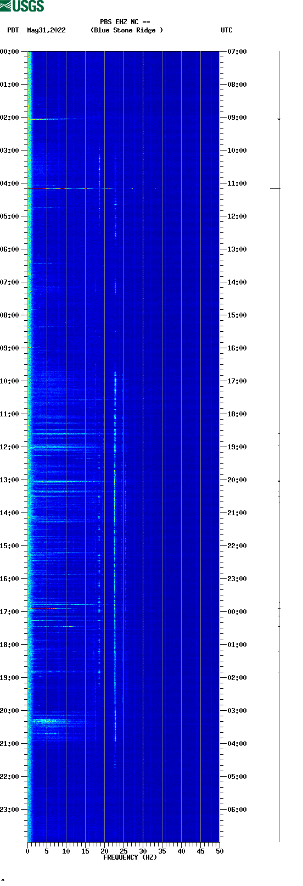The image size is (303, 886).
Task: Click the 06:00 PDT time label
Action: click(x=9, y=249)
